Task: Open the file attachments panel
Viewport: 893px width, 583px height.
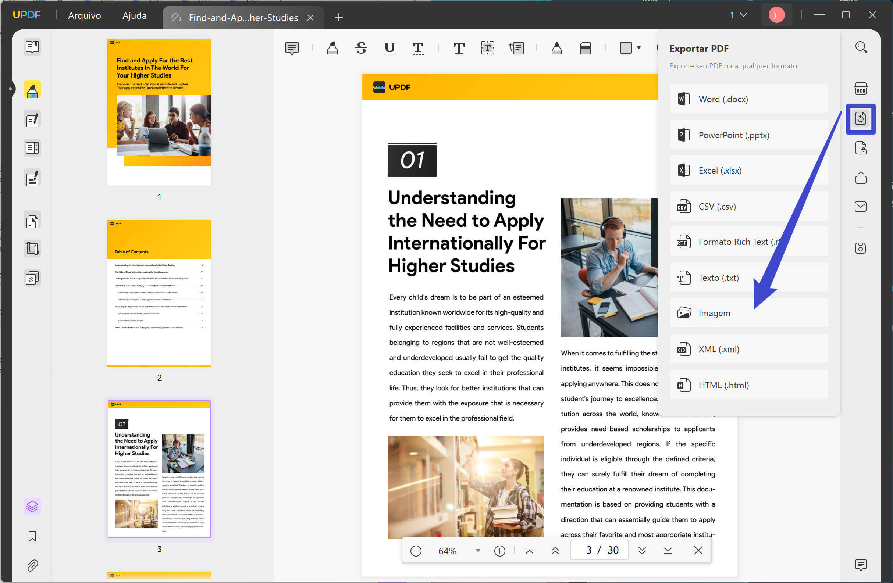Action: click(33, 566)
